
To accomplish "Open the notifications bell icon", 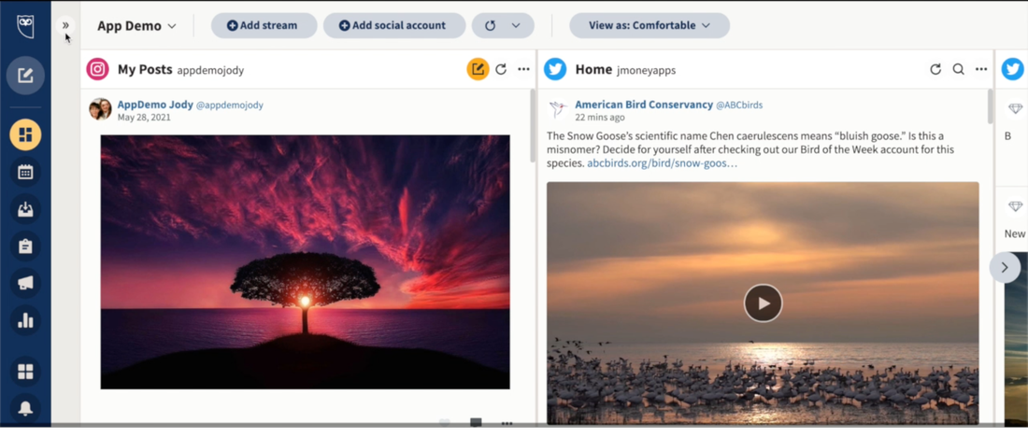I will 25,408.
